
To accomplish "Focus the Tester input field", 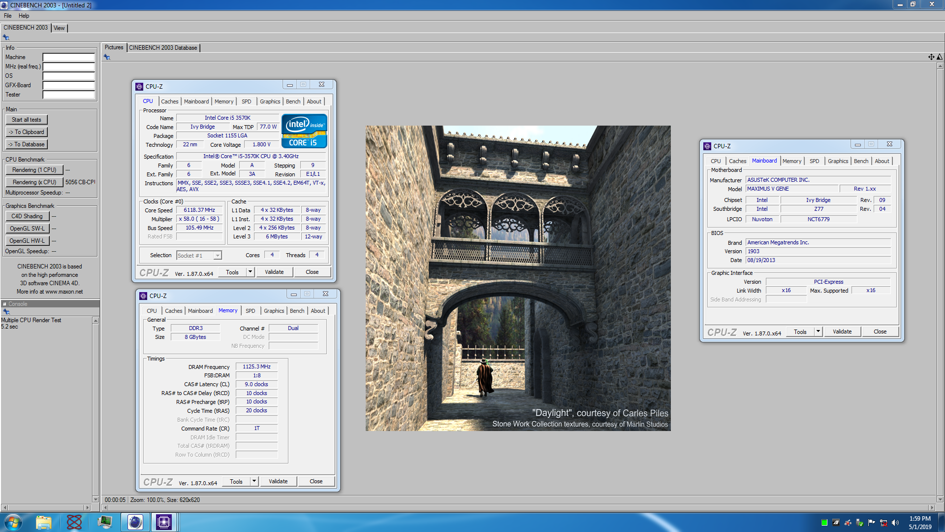I will [68, 95].
